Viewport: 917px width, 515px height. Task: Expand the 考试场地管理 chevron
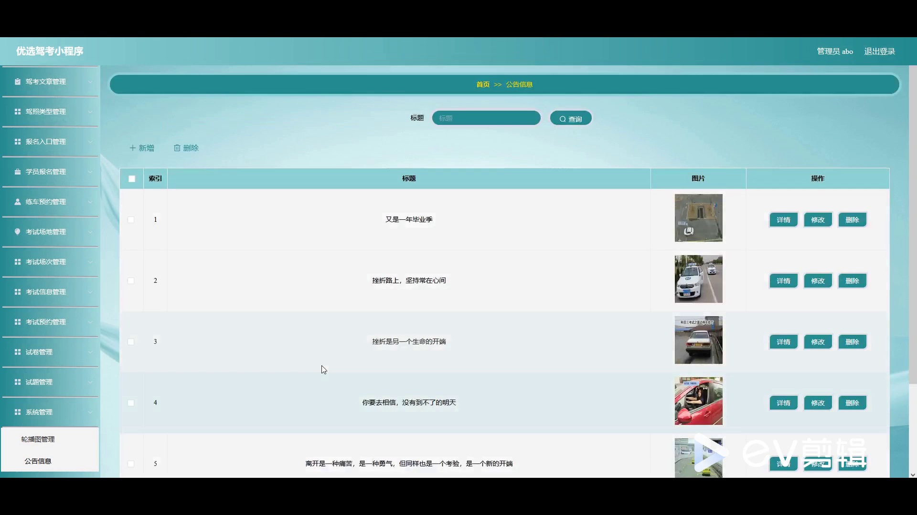90,232
